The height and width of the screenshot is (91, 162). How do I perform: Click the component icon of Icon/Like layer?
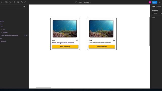point(2,33)
